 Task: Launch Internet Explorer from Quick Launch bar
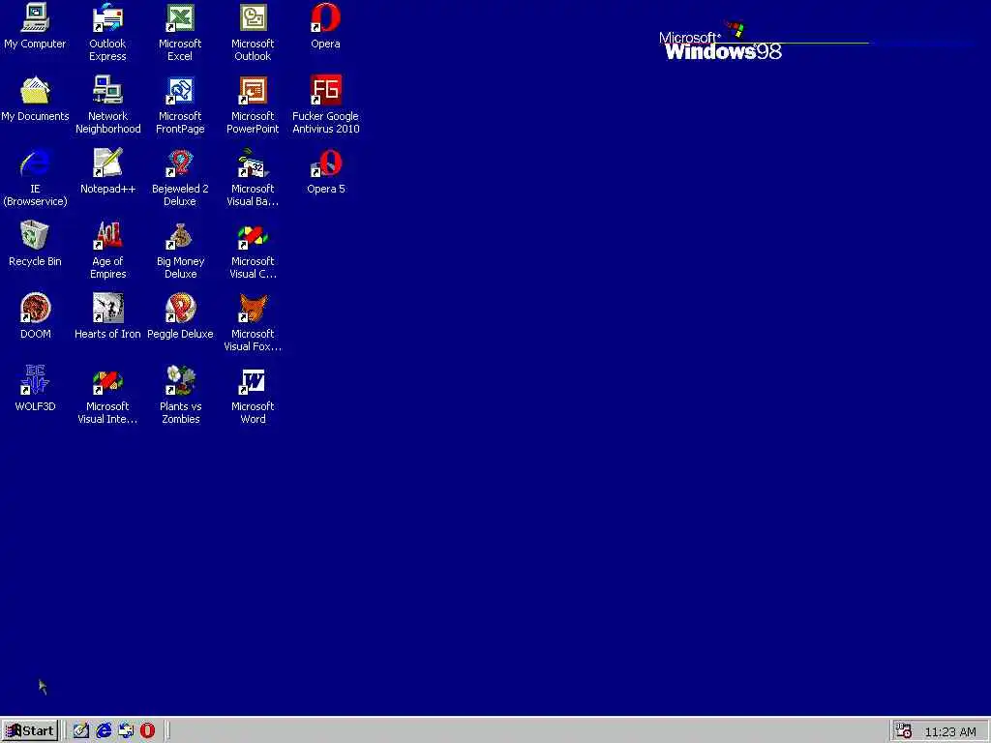tap(104, 730)
